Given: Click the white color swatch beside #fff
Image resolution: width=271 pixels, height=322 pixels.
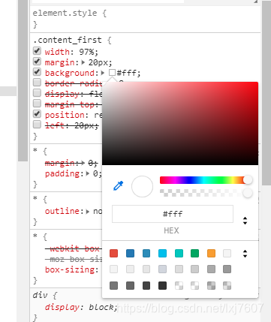Looking at the screenshot, I should tap(112, 73).
